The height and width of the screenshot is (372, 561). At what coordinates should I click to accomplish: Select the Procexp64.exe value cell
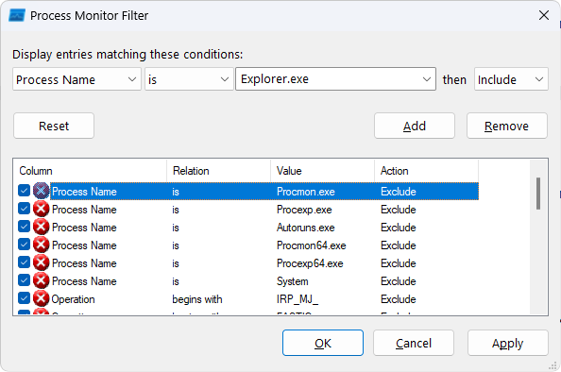(x=310, y=263)
